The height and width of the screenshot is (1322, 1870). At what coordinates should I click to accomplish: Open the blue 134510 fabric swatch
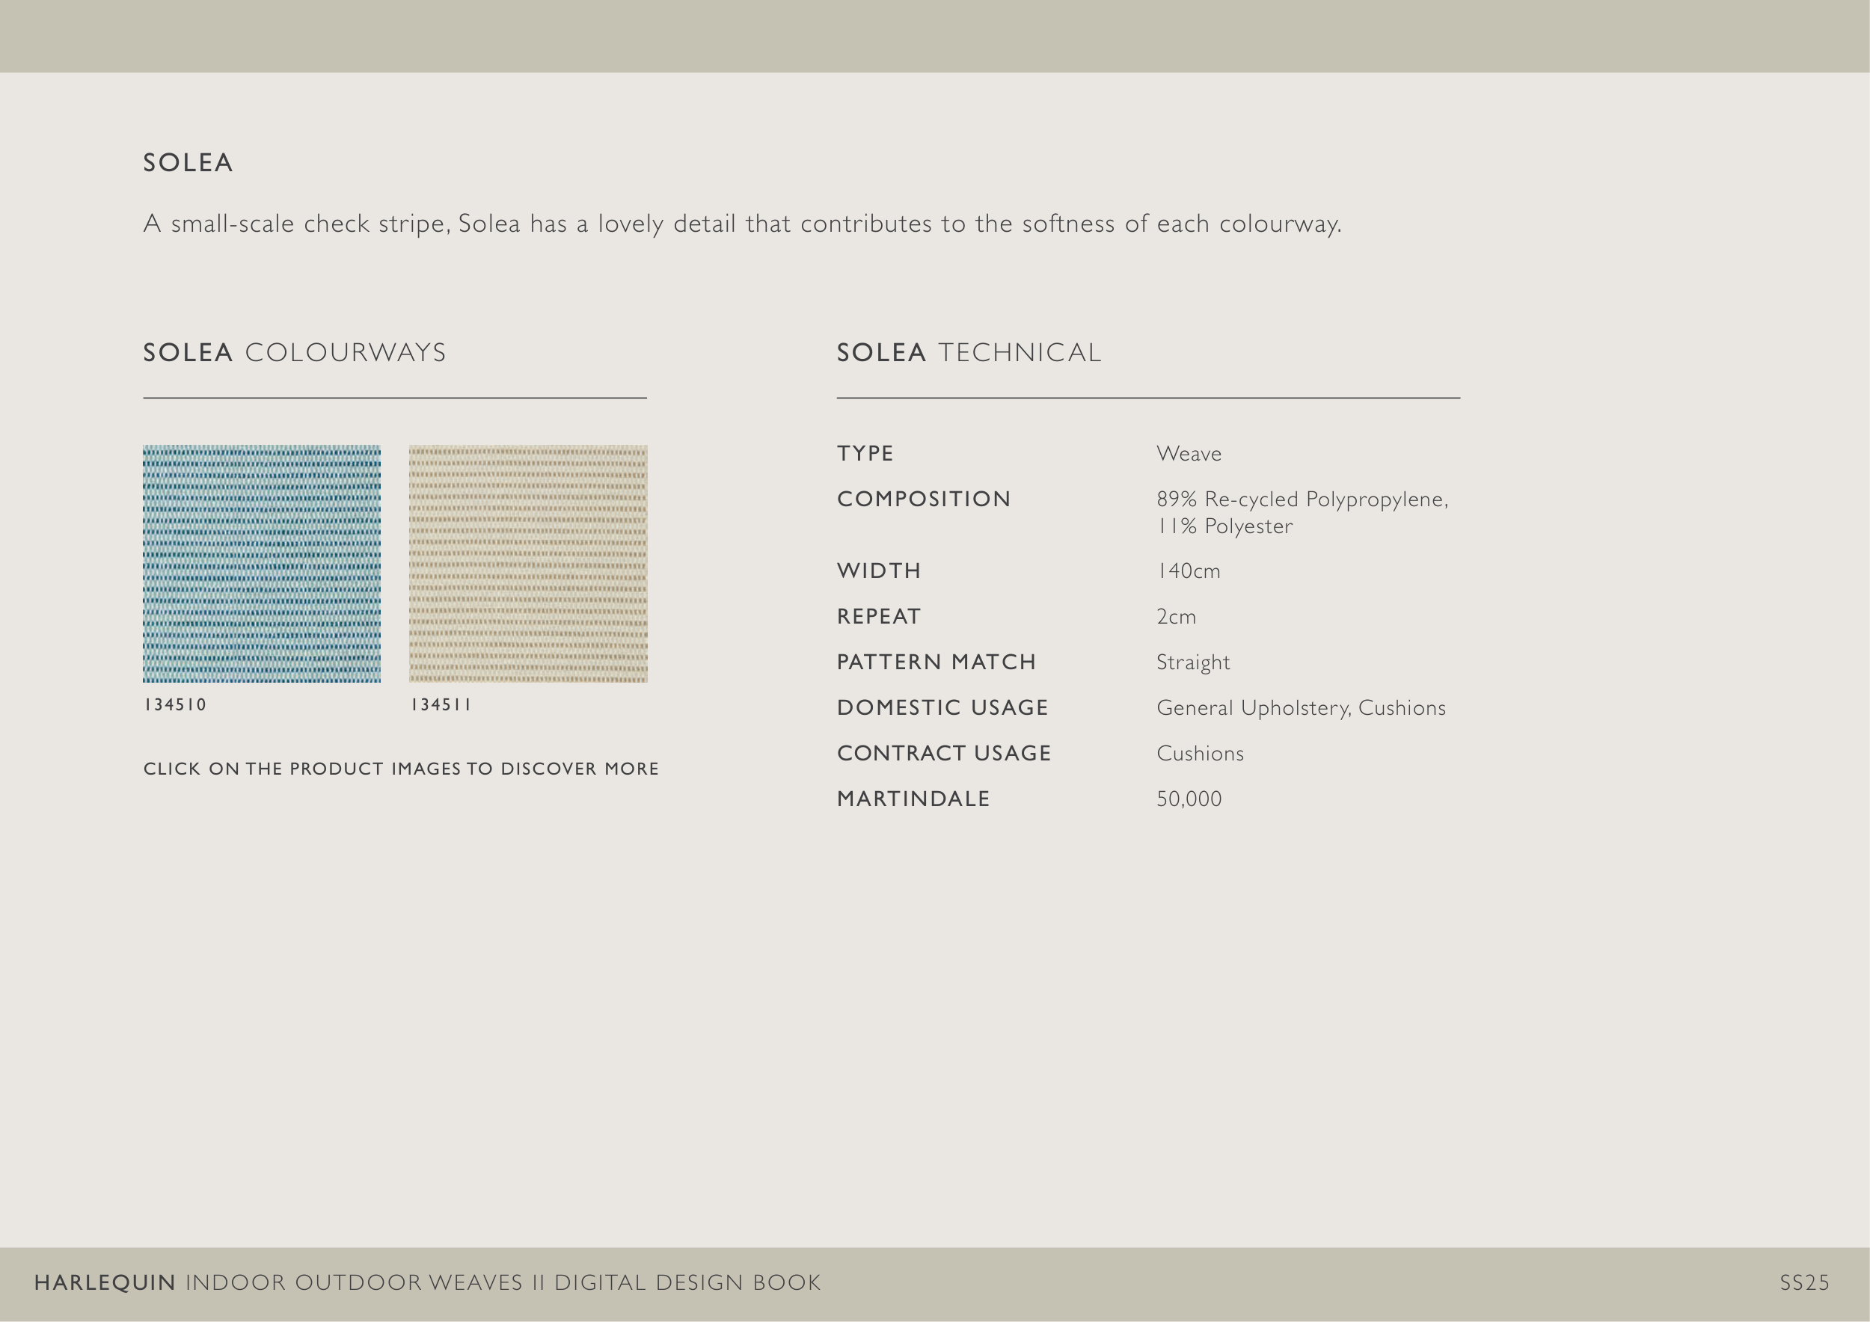point(262,563)
